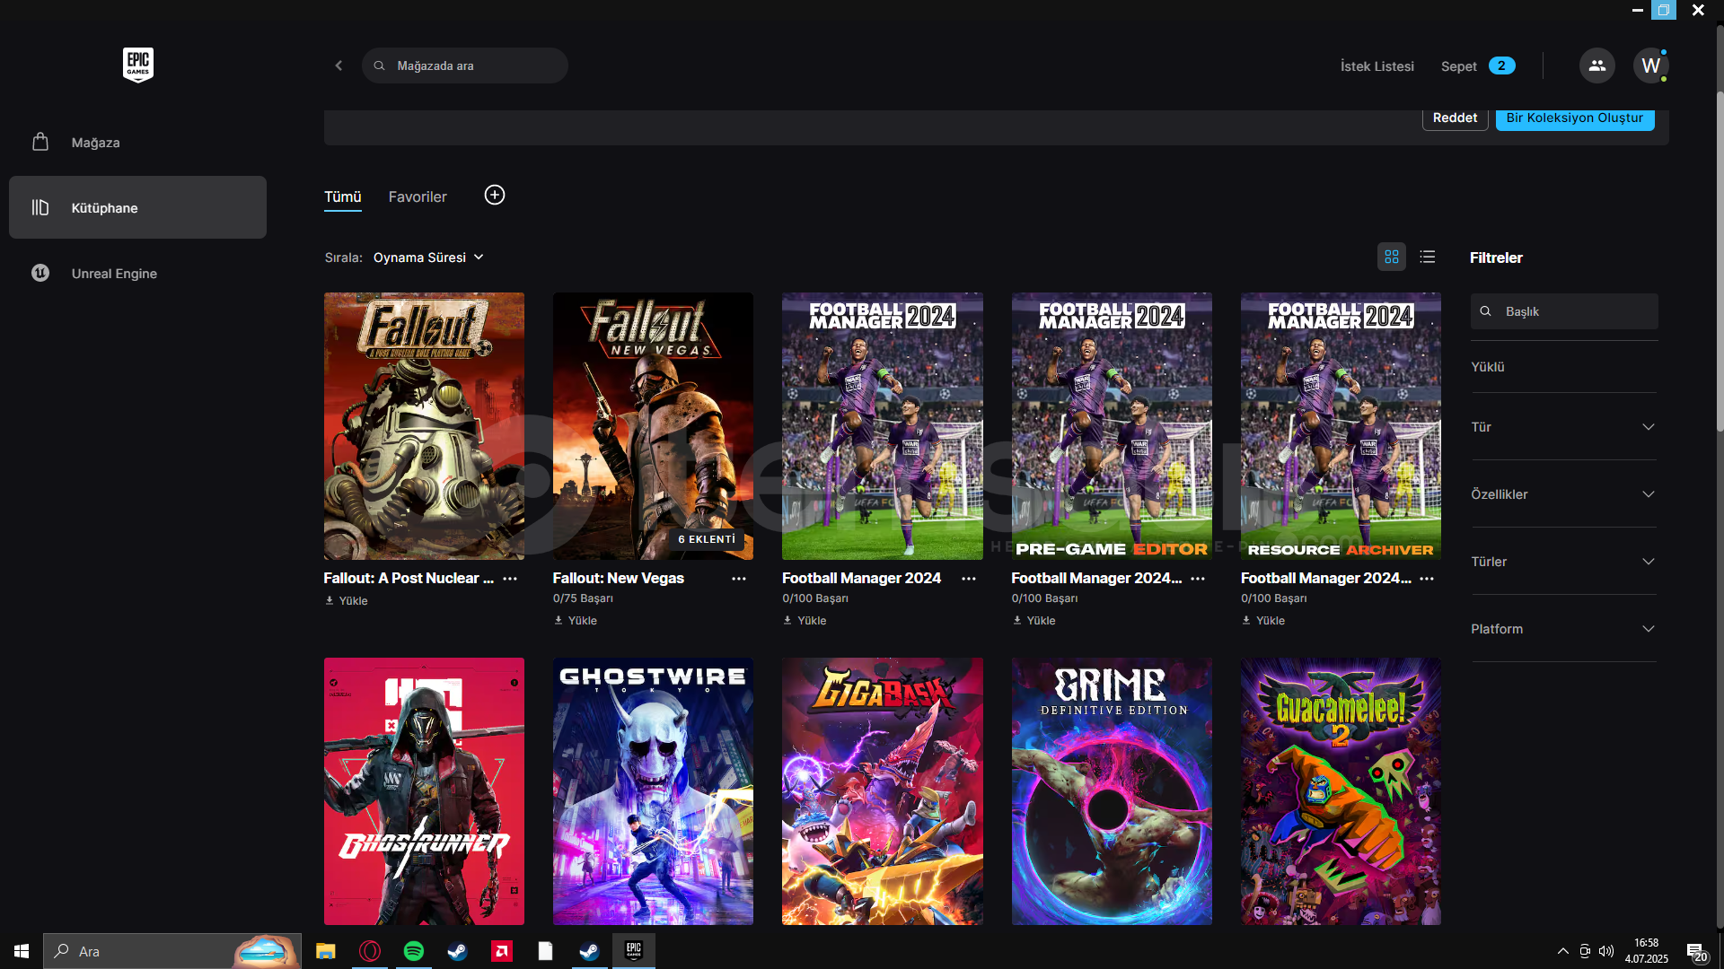This screenshot has width=1724, height=969.
Task: Click Epic Games Launcher taskbar icon
Action: pos(634,951)
